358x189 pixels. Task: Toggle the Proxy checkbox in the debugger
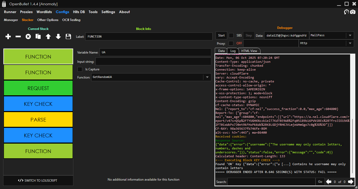coord(231,43)
